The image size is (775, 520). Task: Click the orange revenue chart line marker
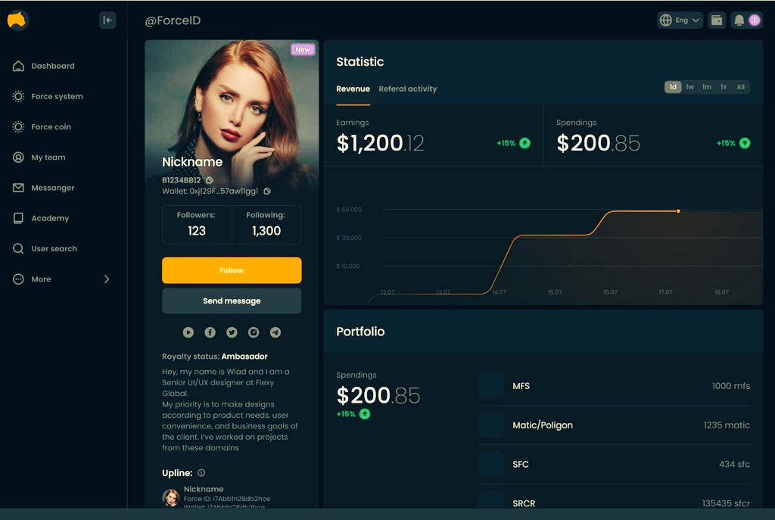(678, 211)
